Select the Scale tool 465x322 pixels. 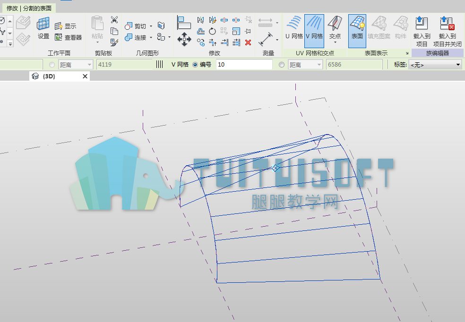pos(236,31)
